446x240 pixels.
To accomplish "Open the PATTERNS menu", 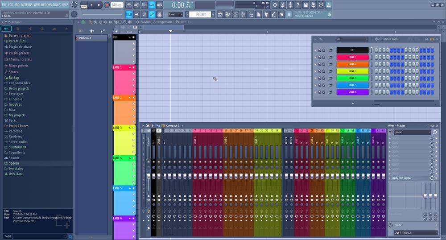I will click(x=26, y=5).
